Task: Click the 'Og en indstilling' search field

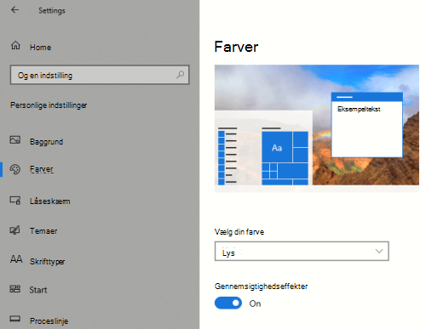Action: point(100,75)
